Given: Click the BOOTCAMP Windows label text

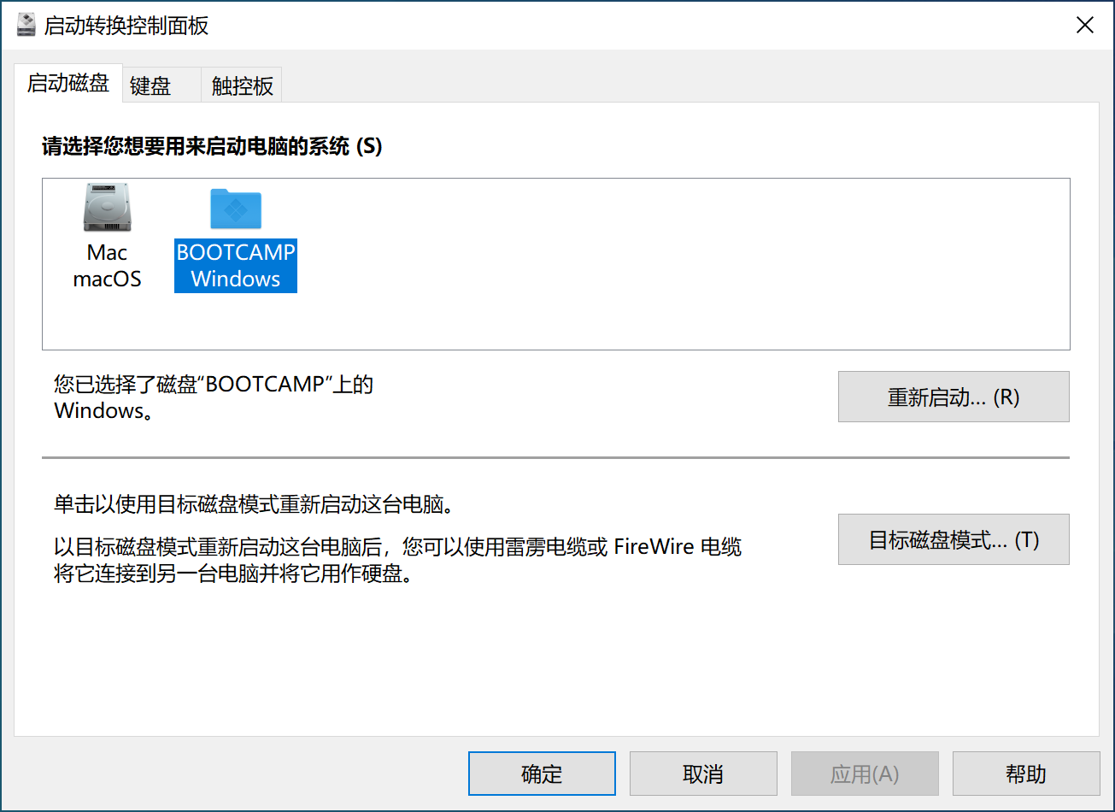Looking at the screenshot, I should 236,266.
